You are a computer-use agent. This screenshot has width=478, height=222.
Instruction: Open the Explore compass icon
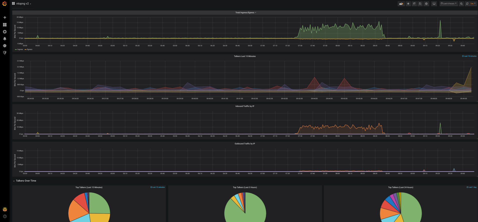[5, 32]
